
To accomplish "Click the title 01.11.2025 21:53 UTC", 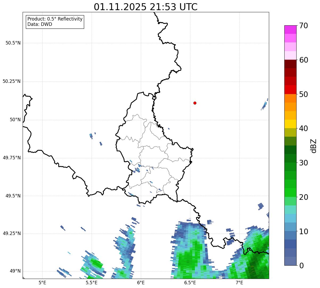I will (x=146, y=7).
